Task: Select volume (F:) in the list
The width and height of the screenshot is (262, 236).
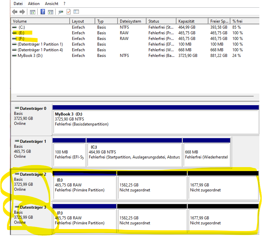Action: [21, 38]
